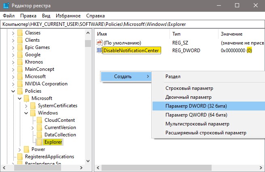Expand the CurrentVersion key
The image size is (265, 172).
click(32, 128)
